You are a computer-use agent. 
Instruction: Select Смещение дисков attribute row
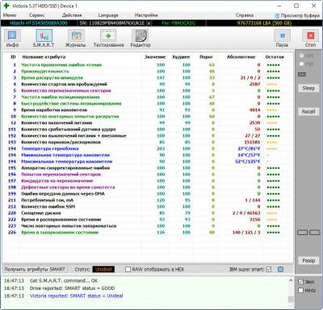[x=148, y=213]
